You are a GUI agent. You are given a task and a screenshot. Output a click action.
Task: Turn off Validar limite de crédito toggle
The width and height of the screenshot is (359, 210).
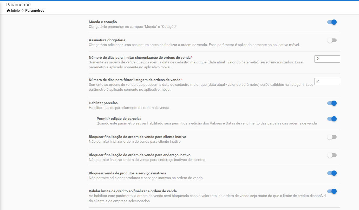tap(332, 191)
